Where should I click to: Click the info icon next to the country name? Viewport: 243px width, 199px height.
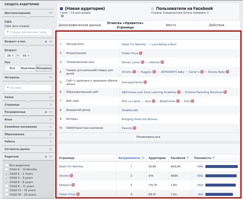point(208,13)
